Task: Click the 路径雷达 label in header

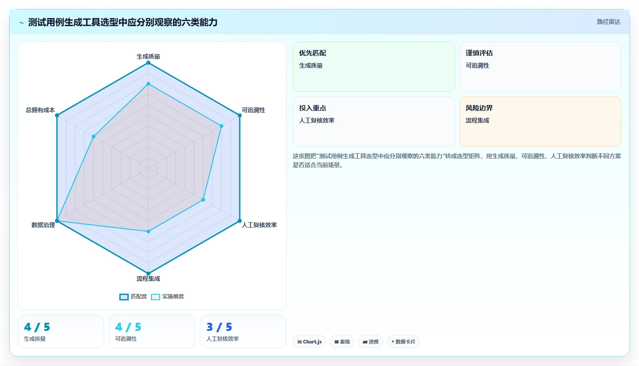Action: click(608, 22)
